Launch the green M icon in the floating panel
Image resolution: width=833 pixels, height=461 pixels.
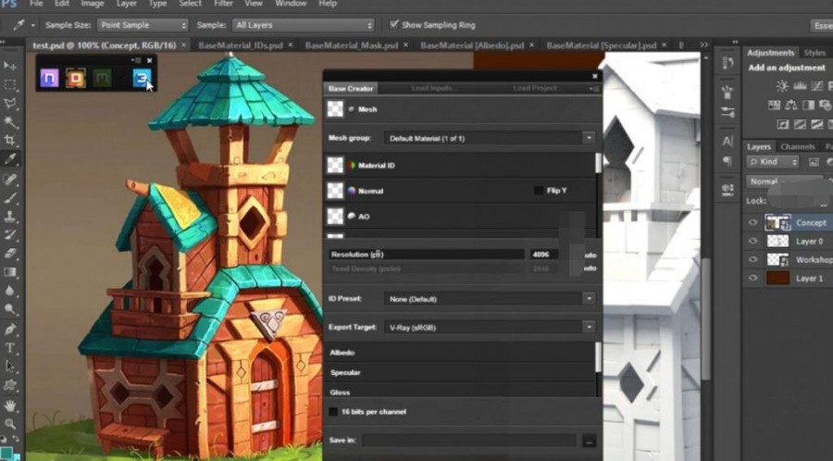point(103,79)
